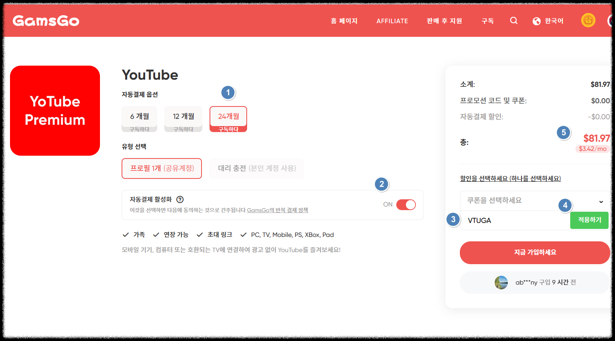Click the 유형 선택 heading
Screen dimensions: 615x341
pos(134,146)
